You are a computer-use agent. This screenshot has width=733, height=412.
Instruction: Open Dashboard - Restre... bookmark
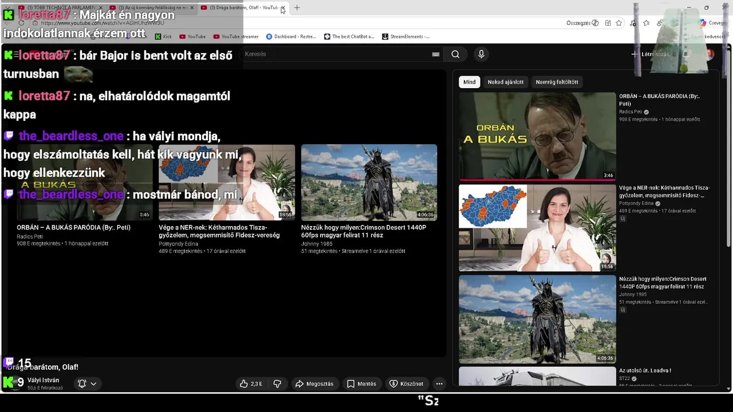[291, 37]
